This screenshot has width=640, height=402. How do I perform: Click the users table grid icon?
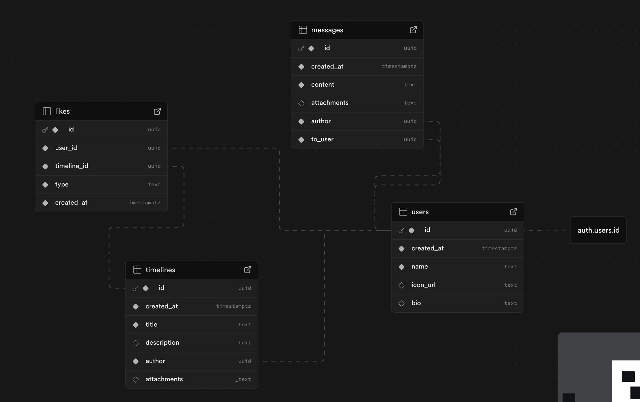click(x=403, y=212)
